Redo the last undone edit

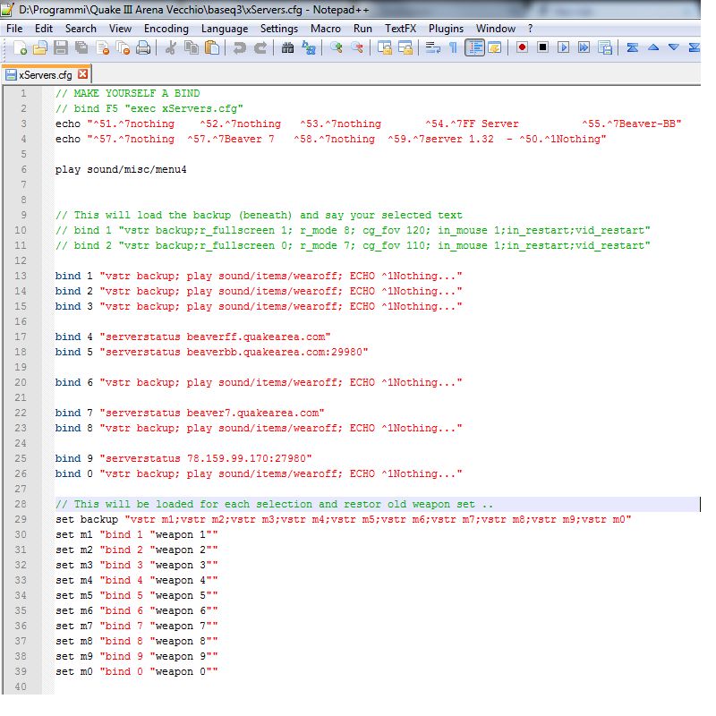tap(260, 47)
